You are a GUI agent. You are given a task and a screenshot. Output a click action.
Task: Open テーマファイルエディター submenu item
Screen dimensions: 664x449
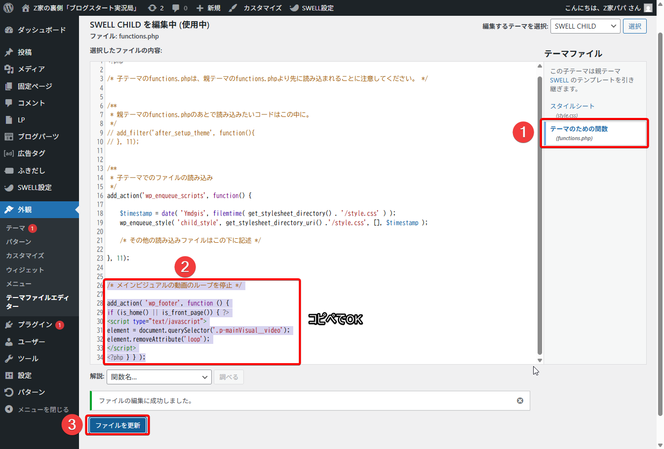[x=38, y=302]
